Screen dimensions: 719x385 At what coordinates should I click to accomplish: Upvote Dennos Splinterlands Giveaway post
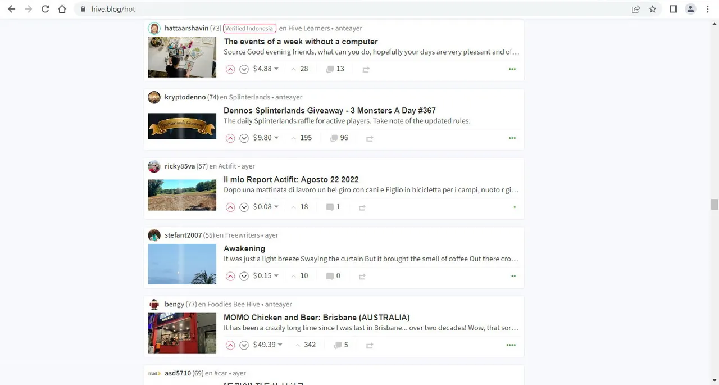pos(230,138)
